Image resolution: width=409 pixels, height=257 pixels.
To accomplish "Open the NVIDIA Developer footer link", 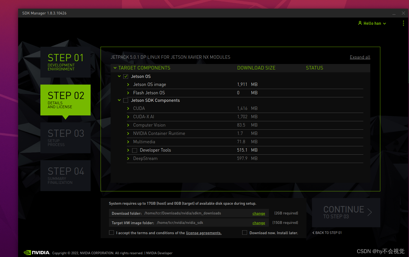I will click(159, 253).
